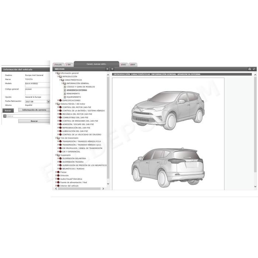
Task: Expand ADMISIÓN / ESCAPE DEL 2AR-FXE
Action: coord(58,124)
